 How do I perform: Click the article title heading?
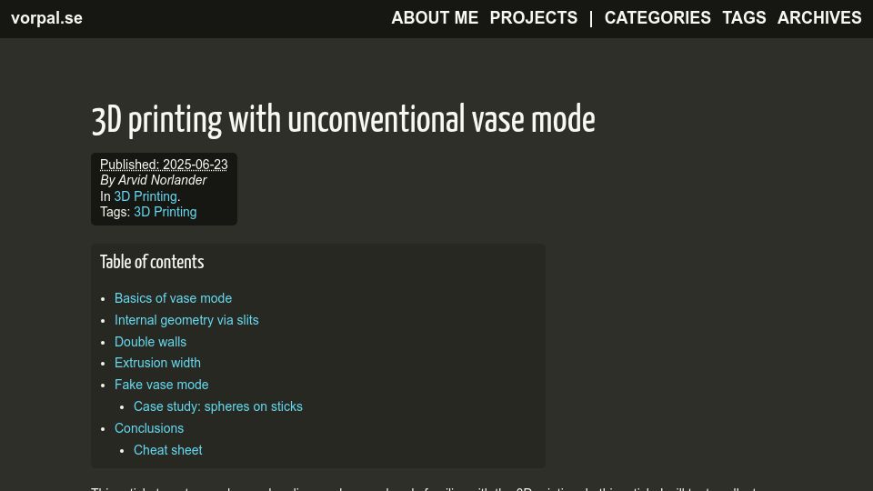tap(343, 120)
